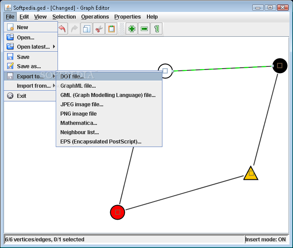This screenshot has height=248, width=293.
Task: Click the Exit cross icon in File menu
Action: pyautogui.click(x=10, y=96)
